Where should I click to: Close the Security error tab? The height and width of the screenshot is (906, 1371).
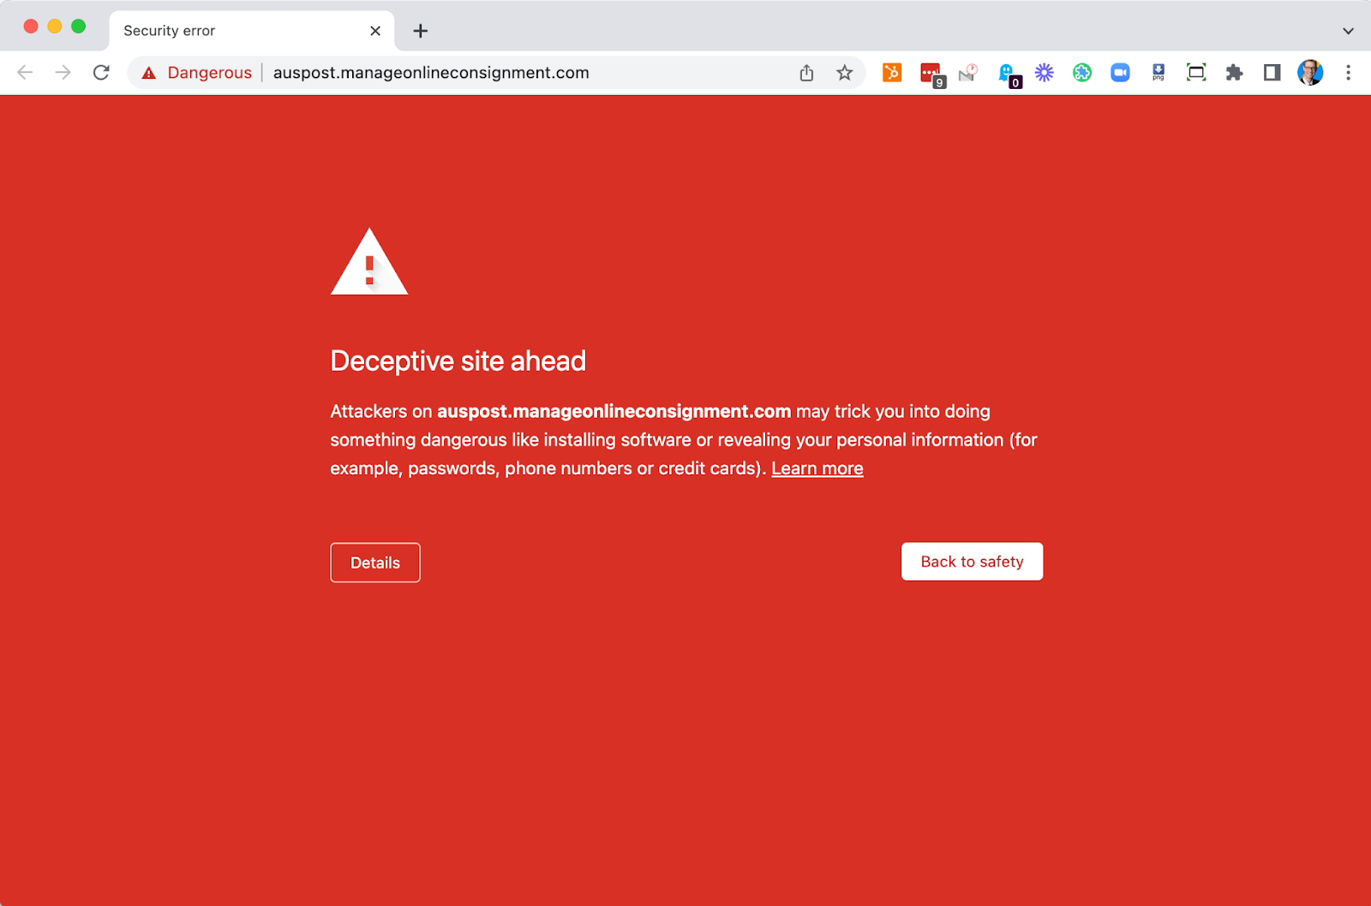point(375,31)
